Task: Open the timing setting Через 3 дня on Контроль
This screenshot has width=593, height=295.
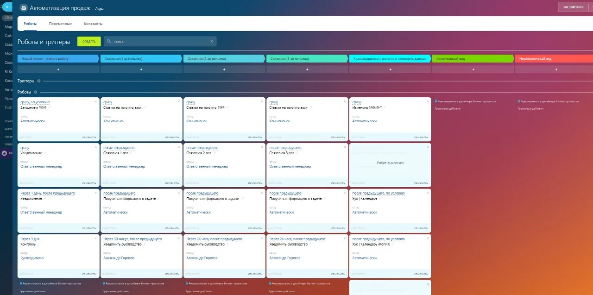Action: 30,239
